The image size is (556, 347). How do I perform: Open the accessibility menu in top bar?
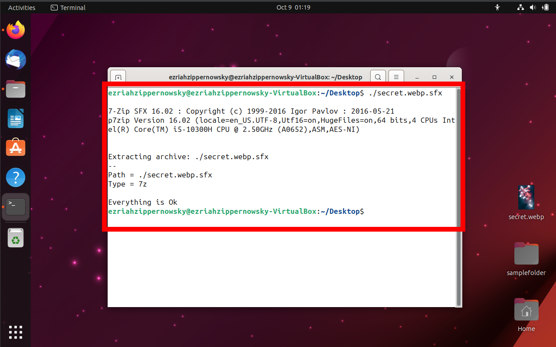point(497,7)
